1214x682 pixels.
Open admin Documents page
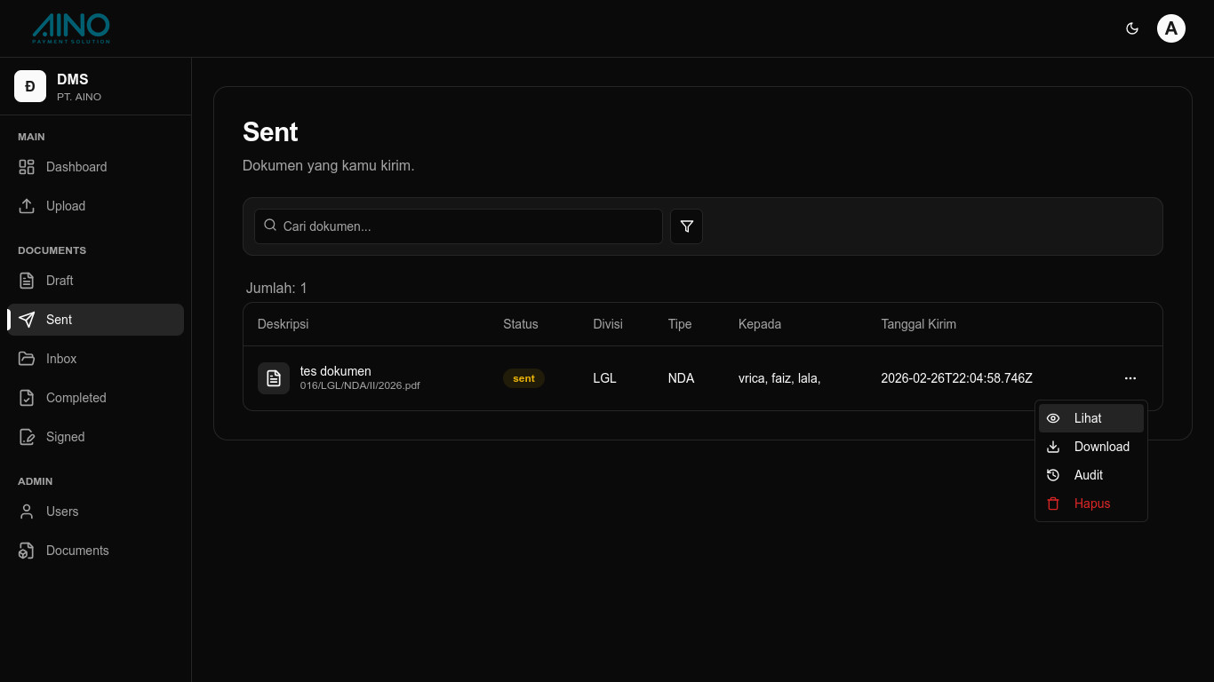(77, 551)
